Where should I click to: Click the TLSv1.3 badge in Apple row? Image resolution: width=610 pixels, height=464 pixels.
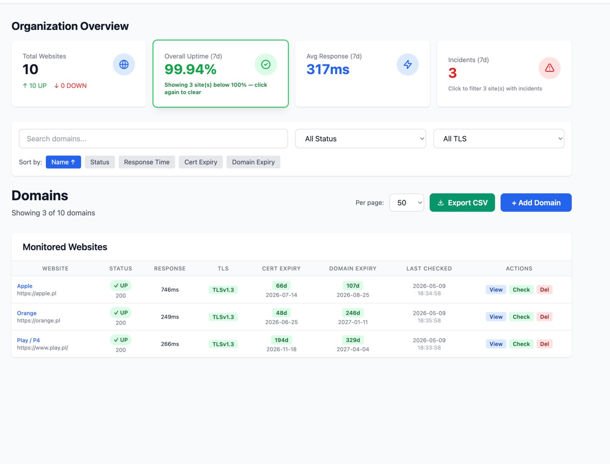pyautogui.click(x=223, y=290)
